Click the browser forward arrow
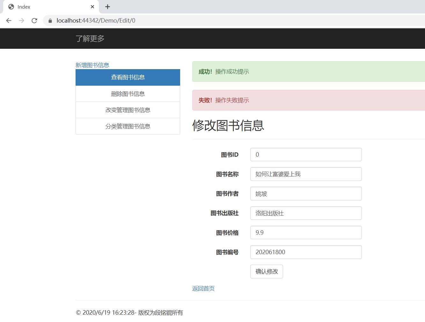425x322 pixels. pyautogui.click(x=22, y=21)
